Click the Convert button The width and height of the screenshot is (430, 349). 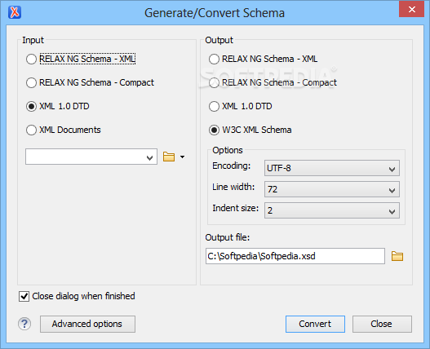tap(315, 324)
